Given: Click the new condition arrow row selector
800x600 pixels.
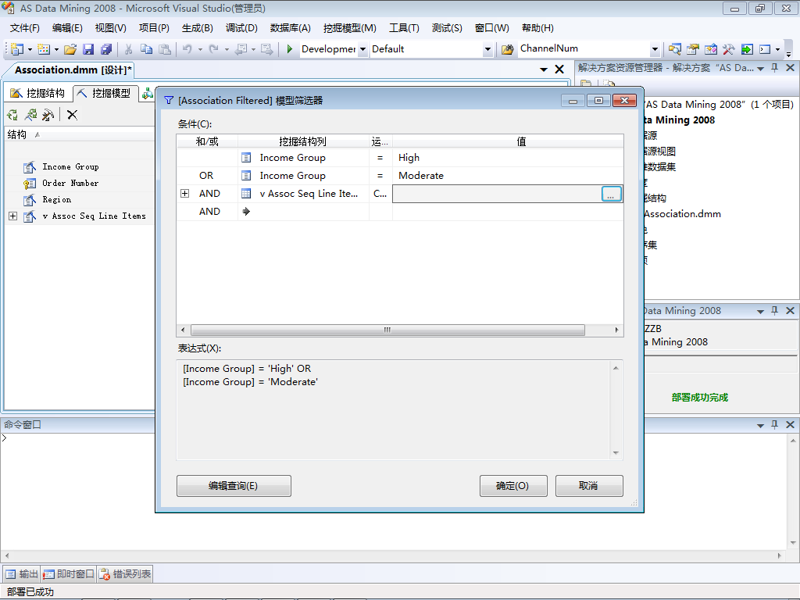Looking at the screenshot, I should [246, 211].
